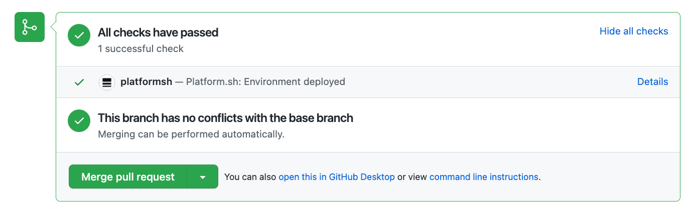Click the All checks have passed heading
689x208 pixels.
(158, 32)
